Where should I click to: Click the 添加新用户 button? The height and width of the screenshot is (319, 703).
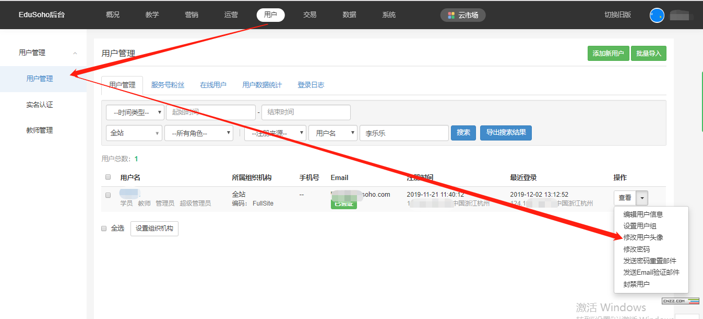(608, 54)
